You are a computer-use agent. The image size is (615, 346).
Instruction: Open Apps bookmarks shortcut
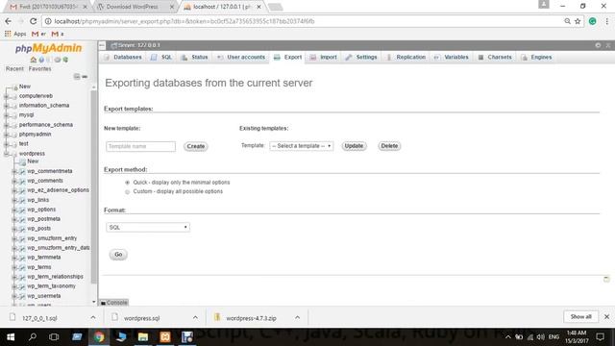coord(15,35)
